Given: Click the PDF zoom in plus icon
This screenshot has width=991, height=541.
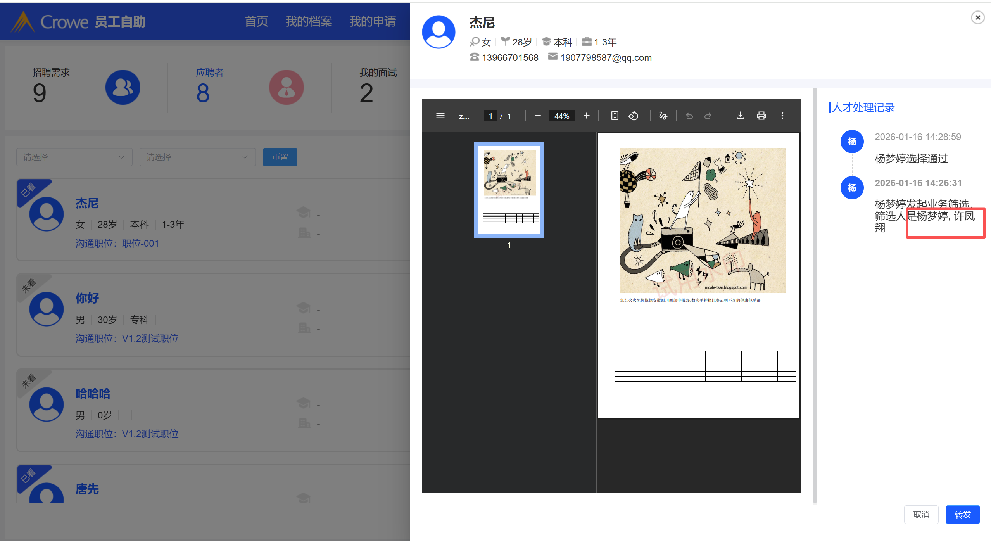Looking at the screenshot, I should coord(586,116).
